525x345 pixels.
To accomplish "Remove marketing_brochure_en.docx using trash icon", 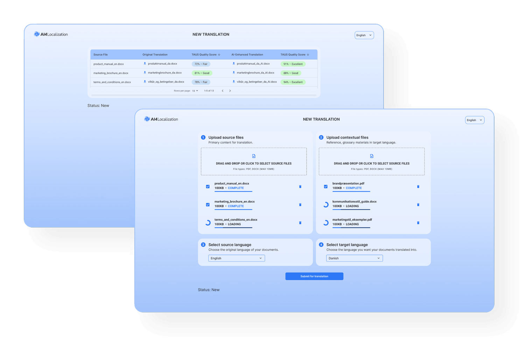I will 300,205.
